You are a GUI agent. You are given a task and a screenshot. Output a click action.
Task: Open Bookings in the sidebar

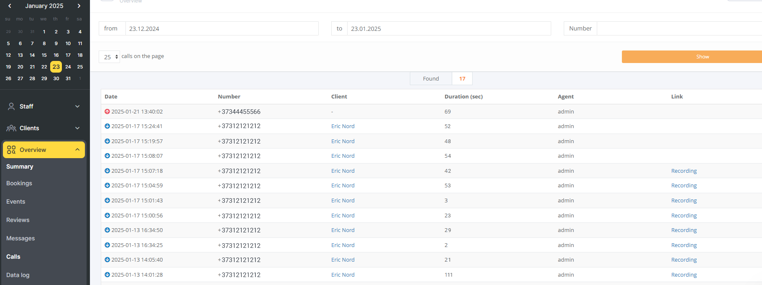click(x=19, y=183)
